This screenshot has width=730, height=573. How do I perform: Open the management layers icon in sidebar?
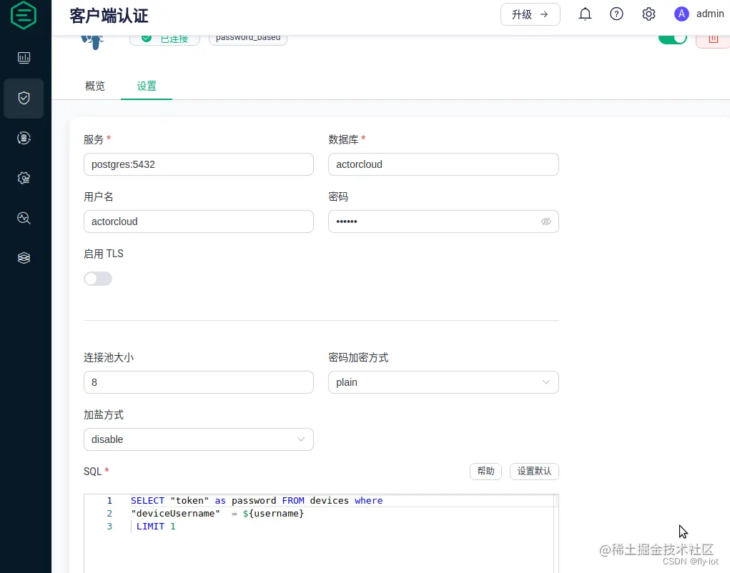tap(24, 257)
